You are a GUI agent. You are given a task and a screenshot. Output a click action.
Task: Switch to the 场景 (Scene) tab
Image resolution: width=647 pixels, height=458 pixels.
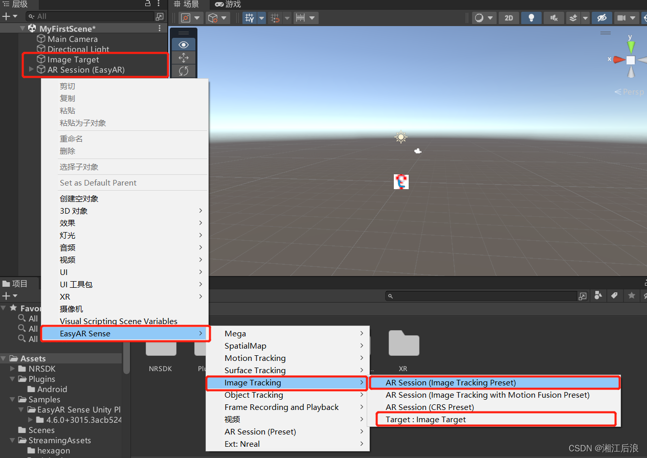pos(187,4)
